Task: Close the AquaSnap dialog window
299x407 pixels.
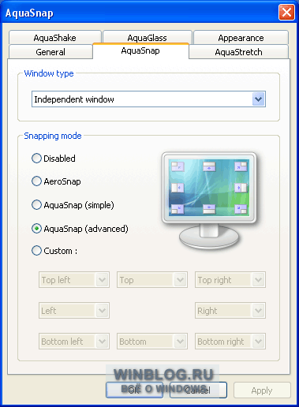Action: tap(286, 13)
